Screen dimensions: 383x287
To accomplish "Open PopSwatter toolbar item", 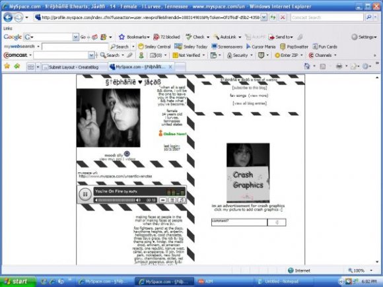I will [294, 46].
